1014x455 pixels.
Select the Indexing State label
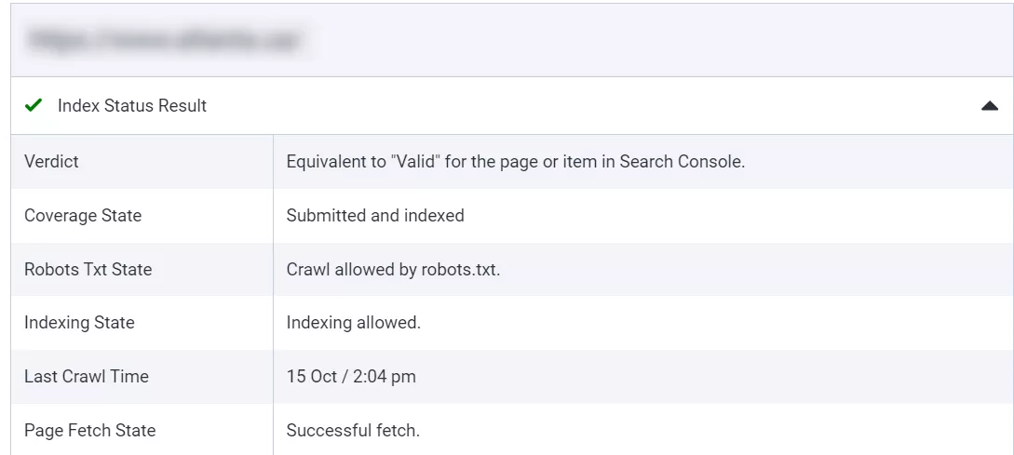(79, 323)
